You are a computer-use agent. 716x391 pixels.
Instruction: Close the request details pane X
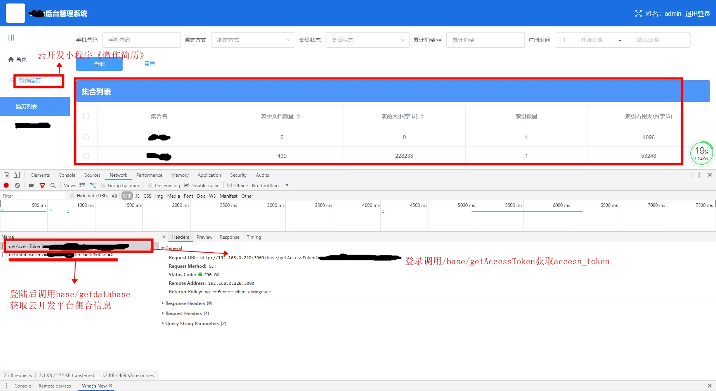[164, 237]
